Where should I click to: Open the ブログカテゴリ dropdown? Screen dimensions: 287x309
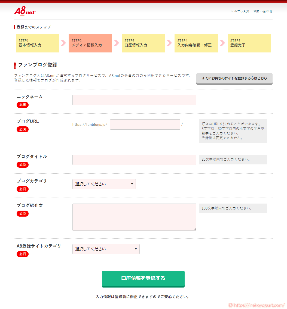point(104,184)
